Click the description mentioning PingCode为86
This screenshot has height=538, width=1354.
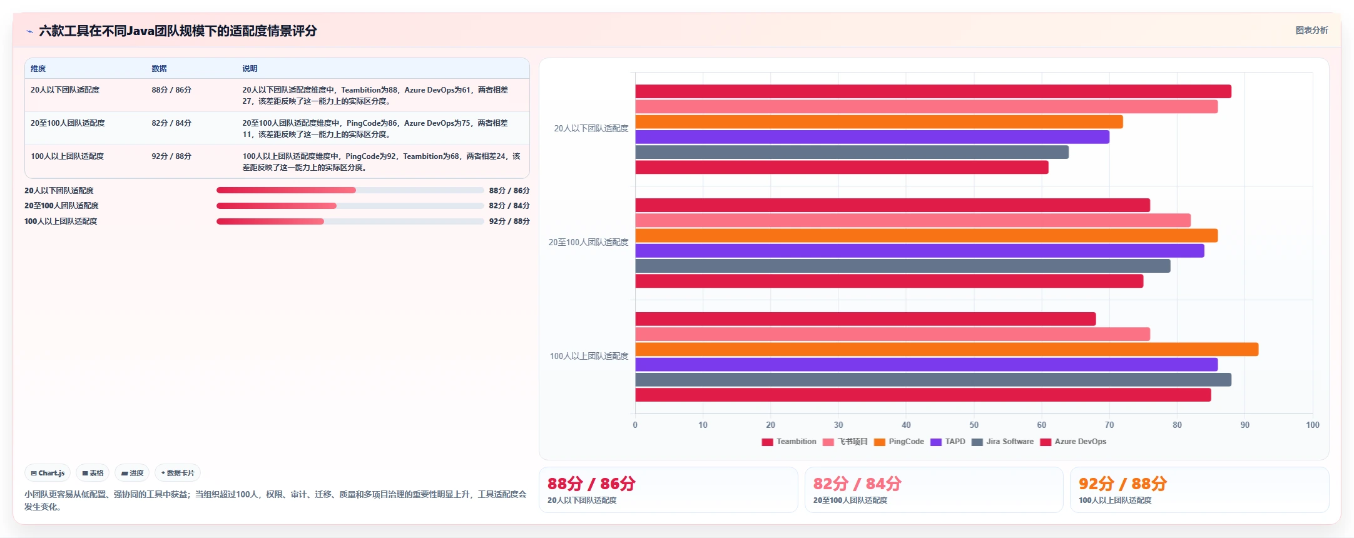tap(375, 129)
